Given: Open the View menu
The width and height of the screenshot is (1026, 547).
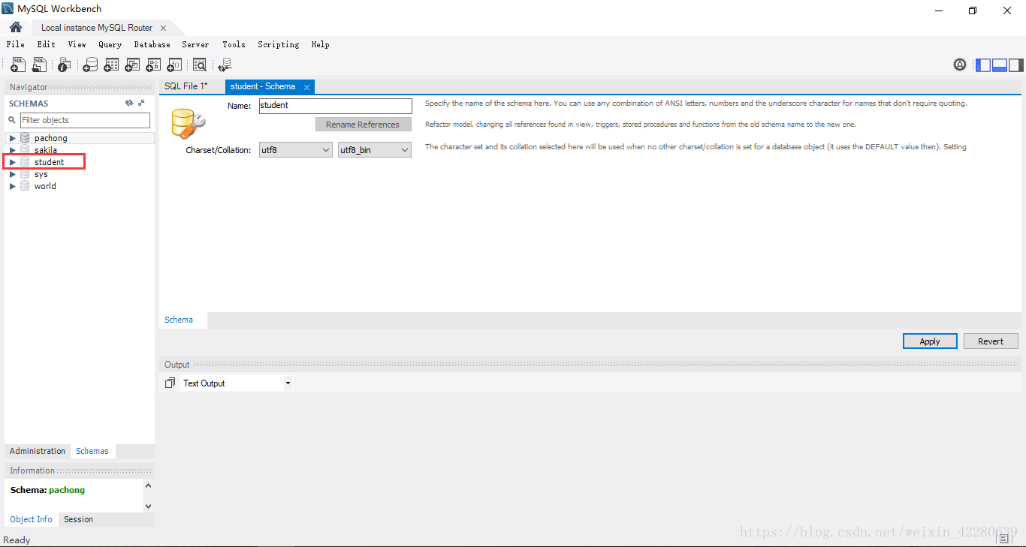Looking at the screenshot, I should tap(77, 44).
